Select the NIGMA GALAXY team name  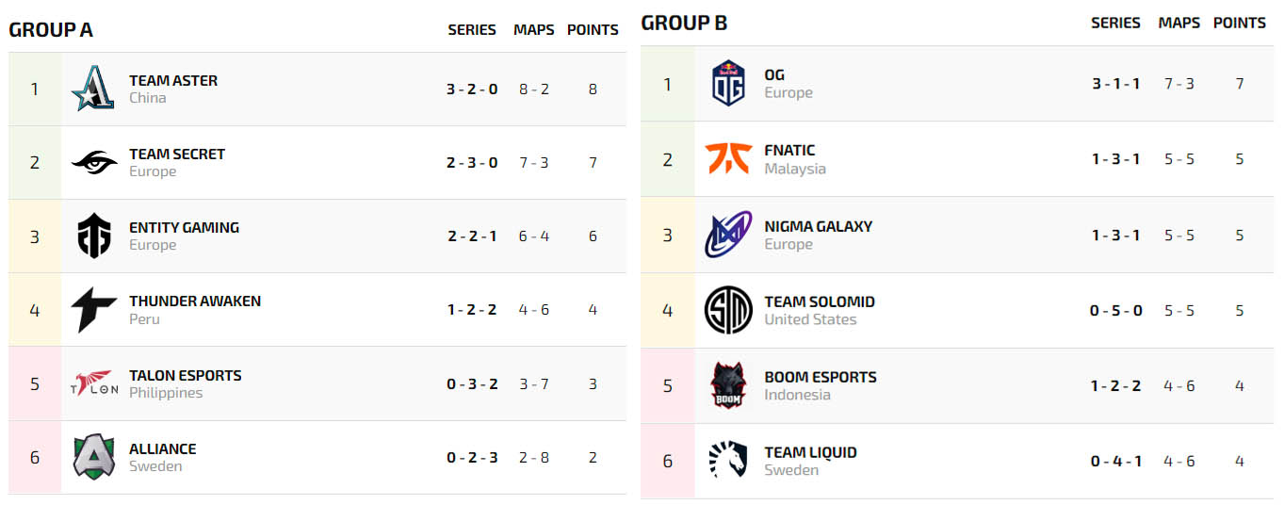[x=818, y=226]
